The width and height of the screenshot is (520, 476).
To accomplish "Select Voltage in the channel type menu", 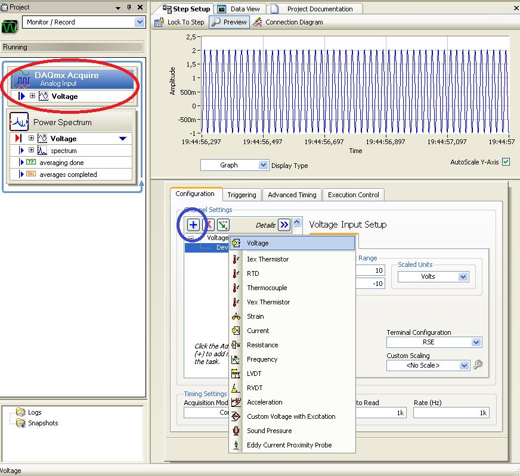I will point(292,243).
